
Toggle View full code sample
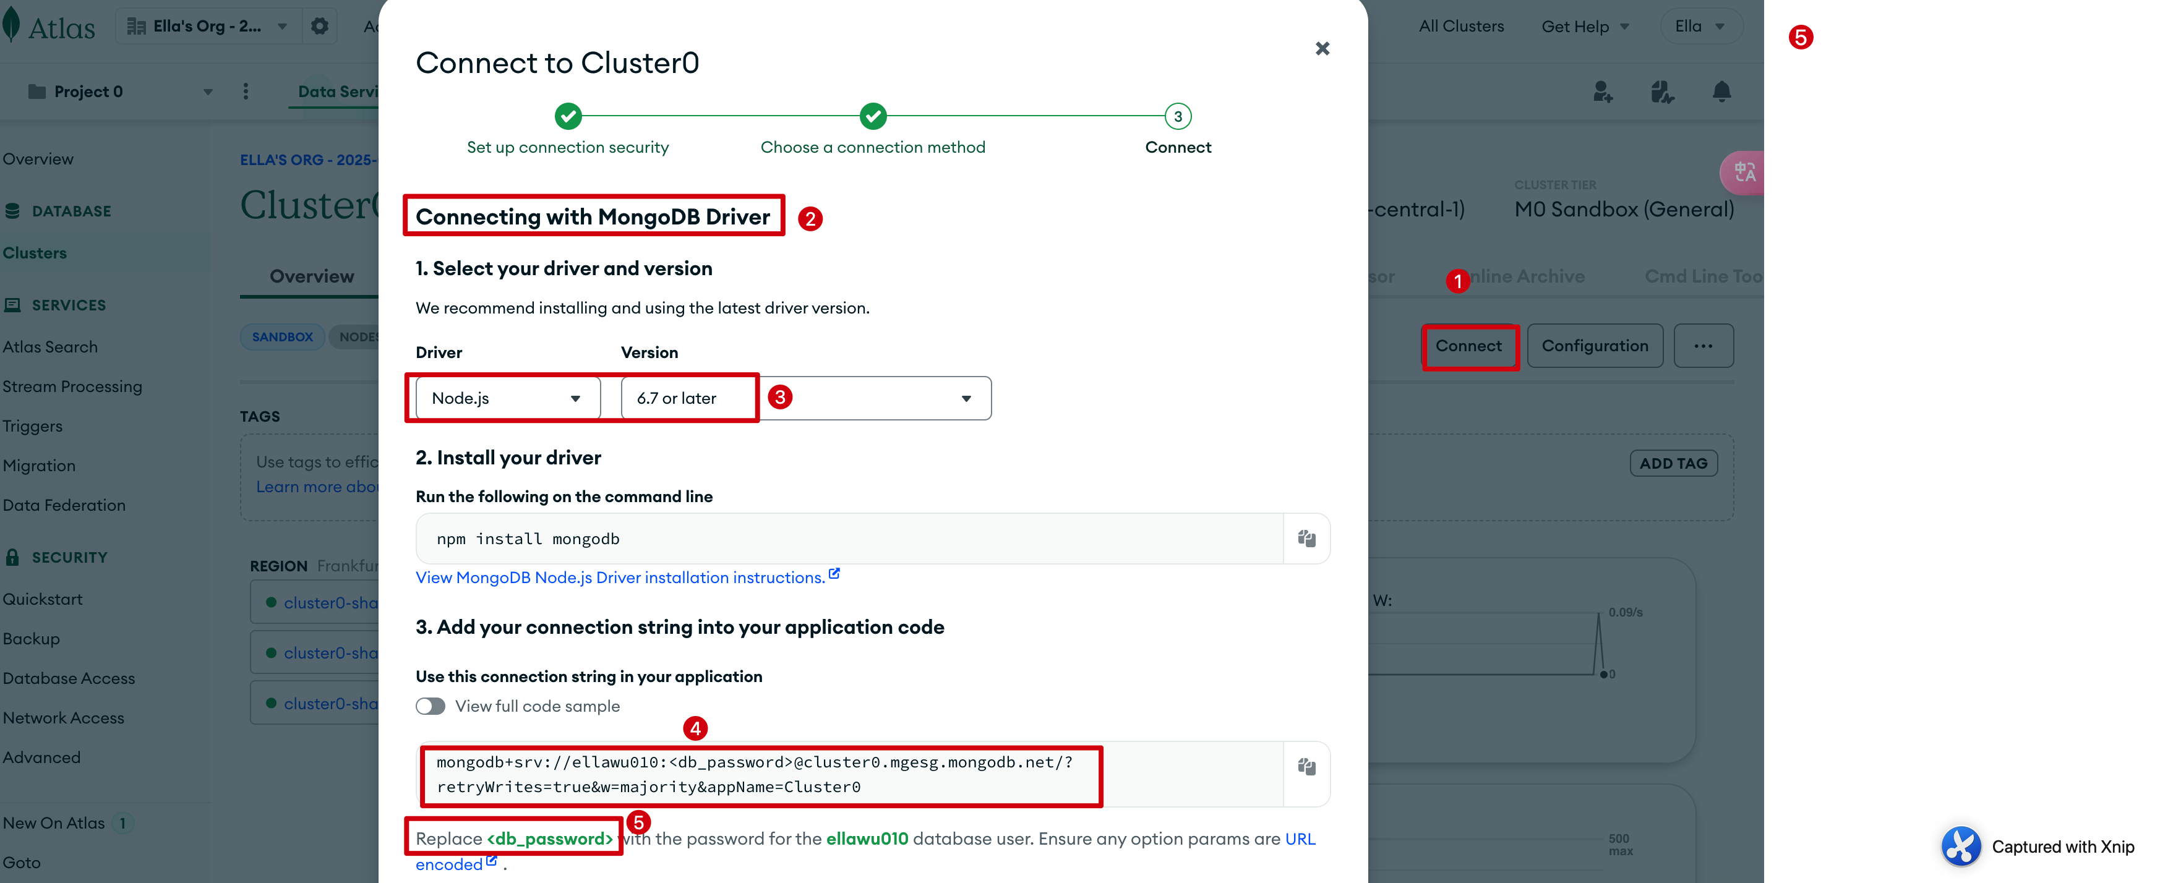(x=430, y=706)
